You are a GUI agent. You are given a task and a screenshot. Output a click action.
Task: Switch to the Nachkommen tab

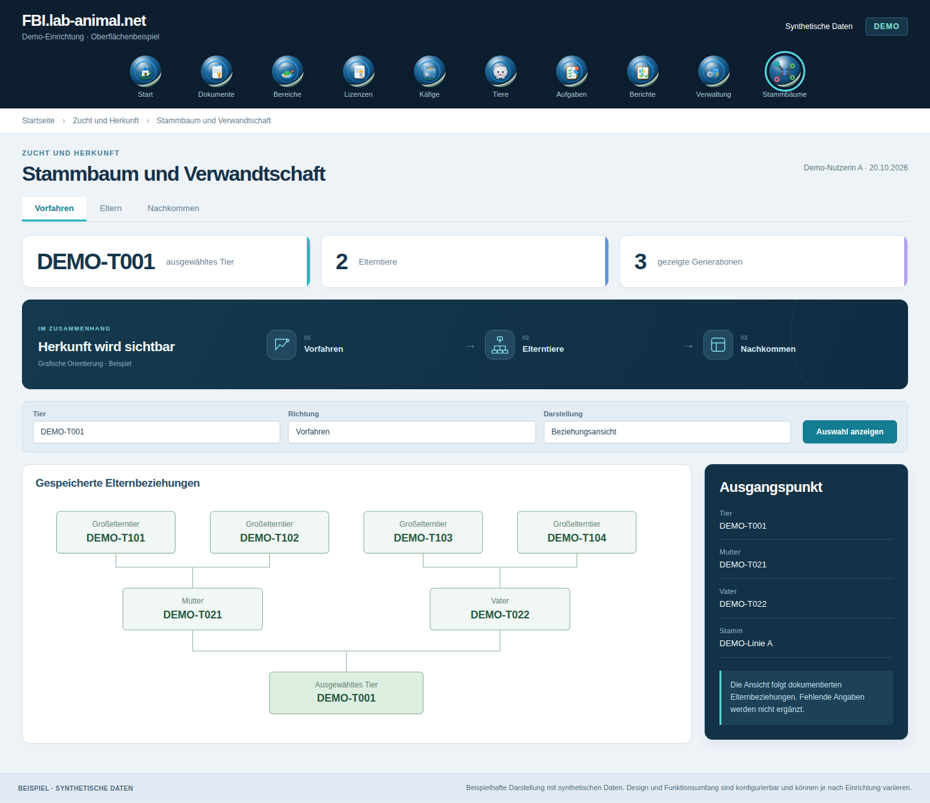[173, 208]
